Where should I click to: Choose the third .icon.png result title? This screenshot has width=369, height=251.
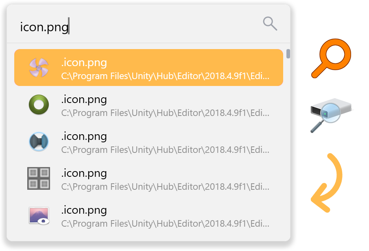[84, 136]
